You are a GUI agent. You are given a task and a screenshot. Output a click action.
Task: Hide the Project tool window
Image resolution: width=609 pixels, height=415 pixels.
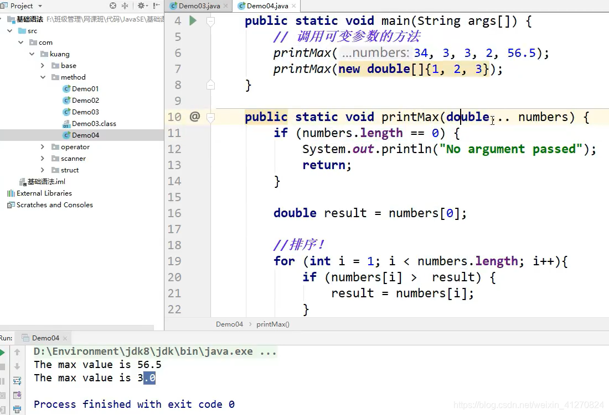click(x=156, y=6)
